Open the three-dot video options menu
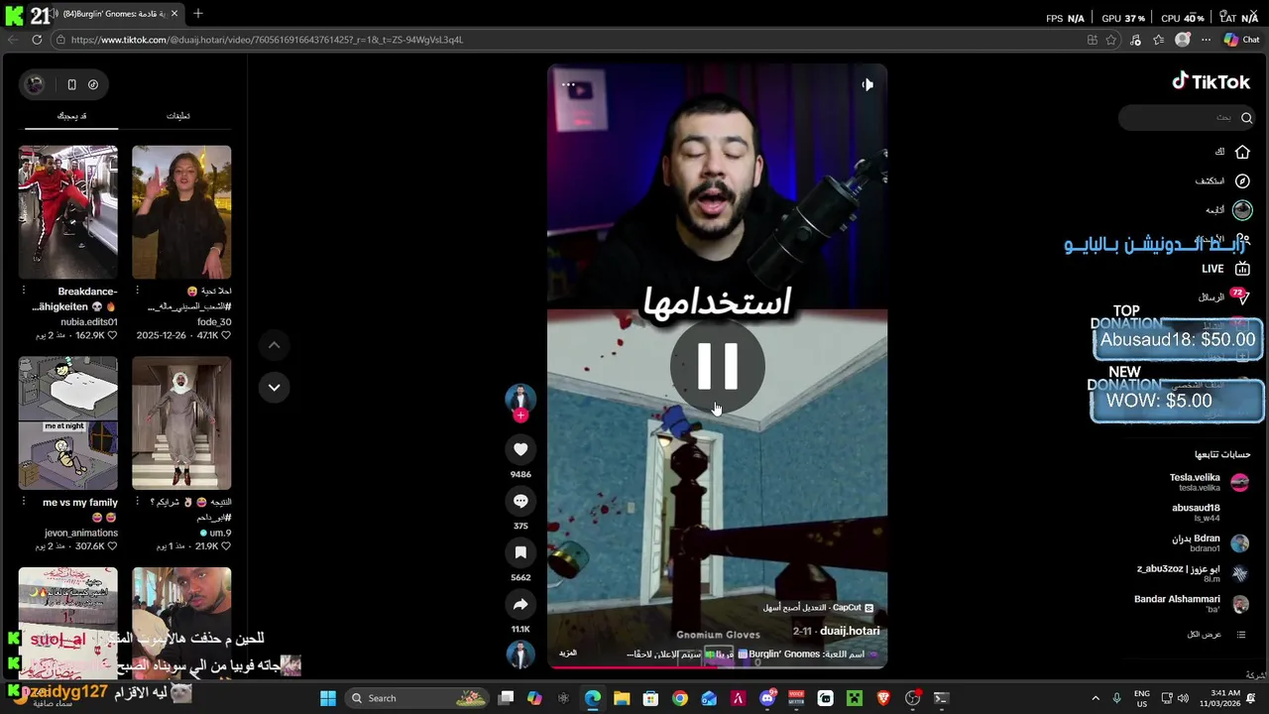1269x714 pixels. (568, 85)
